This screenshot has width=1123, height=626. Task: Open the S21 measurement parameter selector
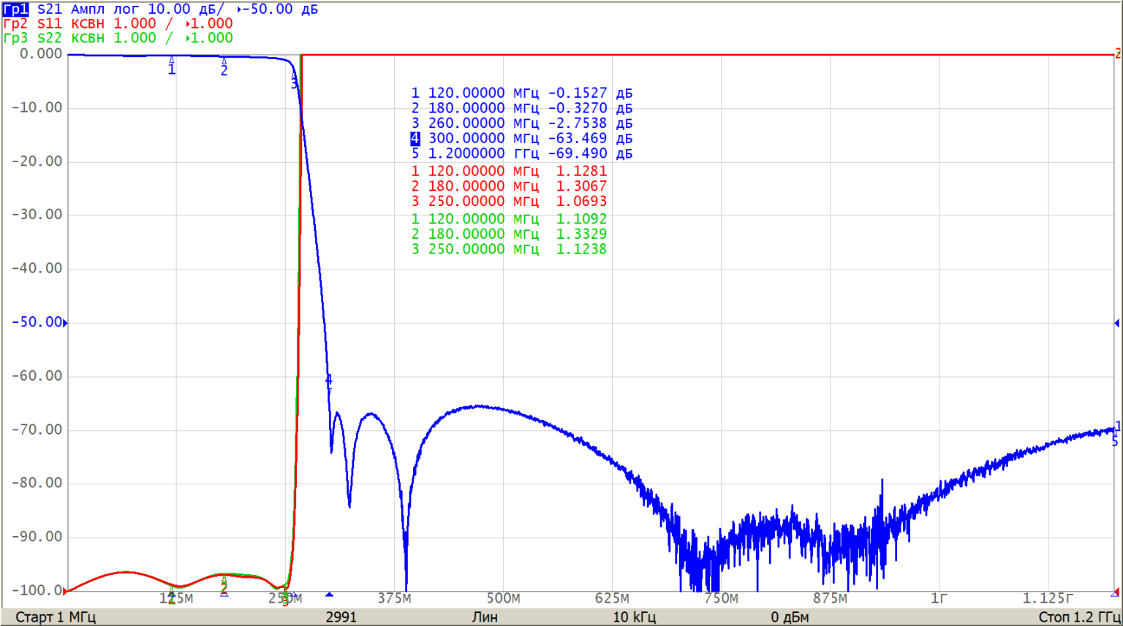(x=50, y=9)
